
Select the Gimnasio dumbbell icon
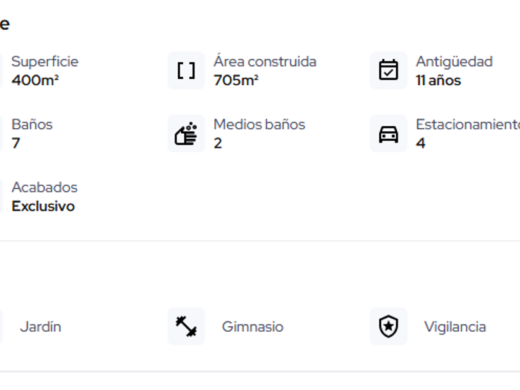(x=186, y=326)
